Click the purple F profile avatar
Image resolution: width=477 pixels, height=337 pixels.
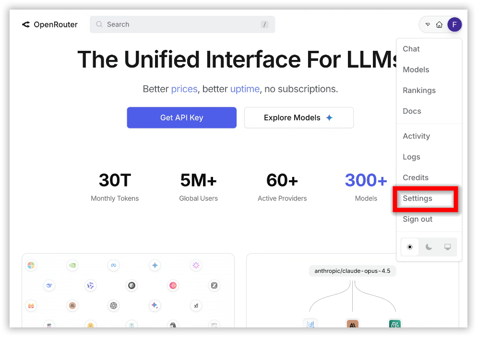point(454,24)
